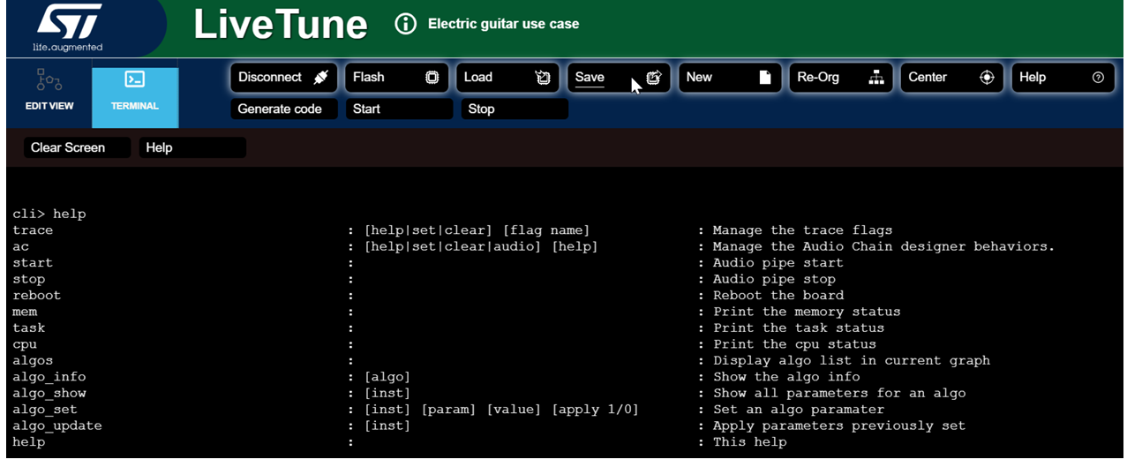Screen dimensions: 1127x467
Task: Click Generate code
Action: point(284,109)
